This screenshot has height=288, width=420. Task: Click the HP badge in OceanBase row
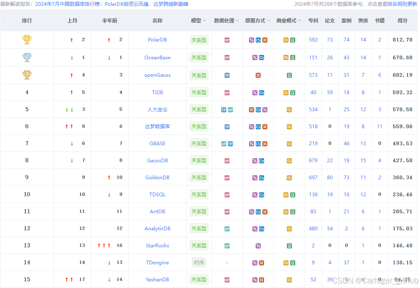tap(227, 58)
